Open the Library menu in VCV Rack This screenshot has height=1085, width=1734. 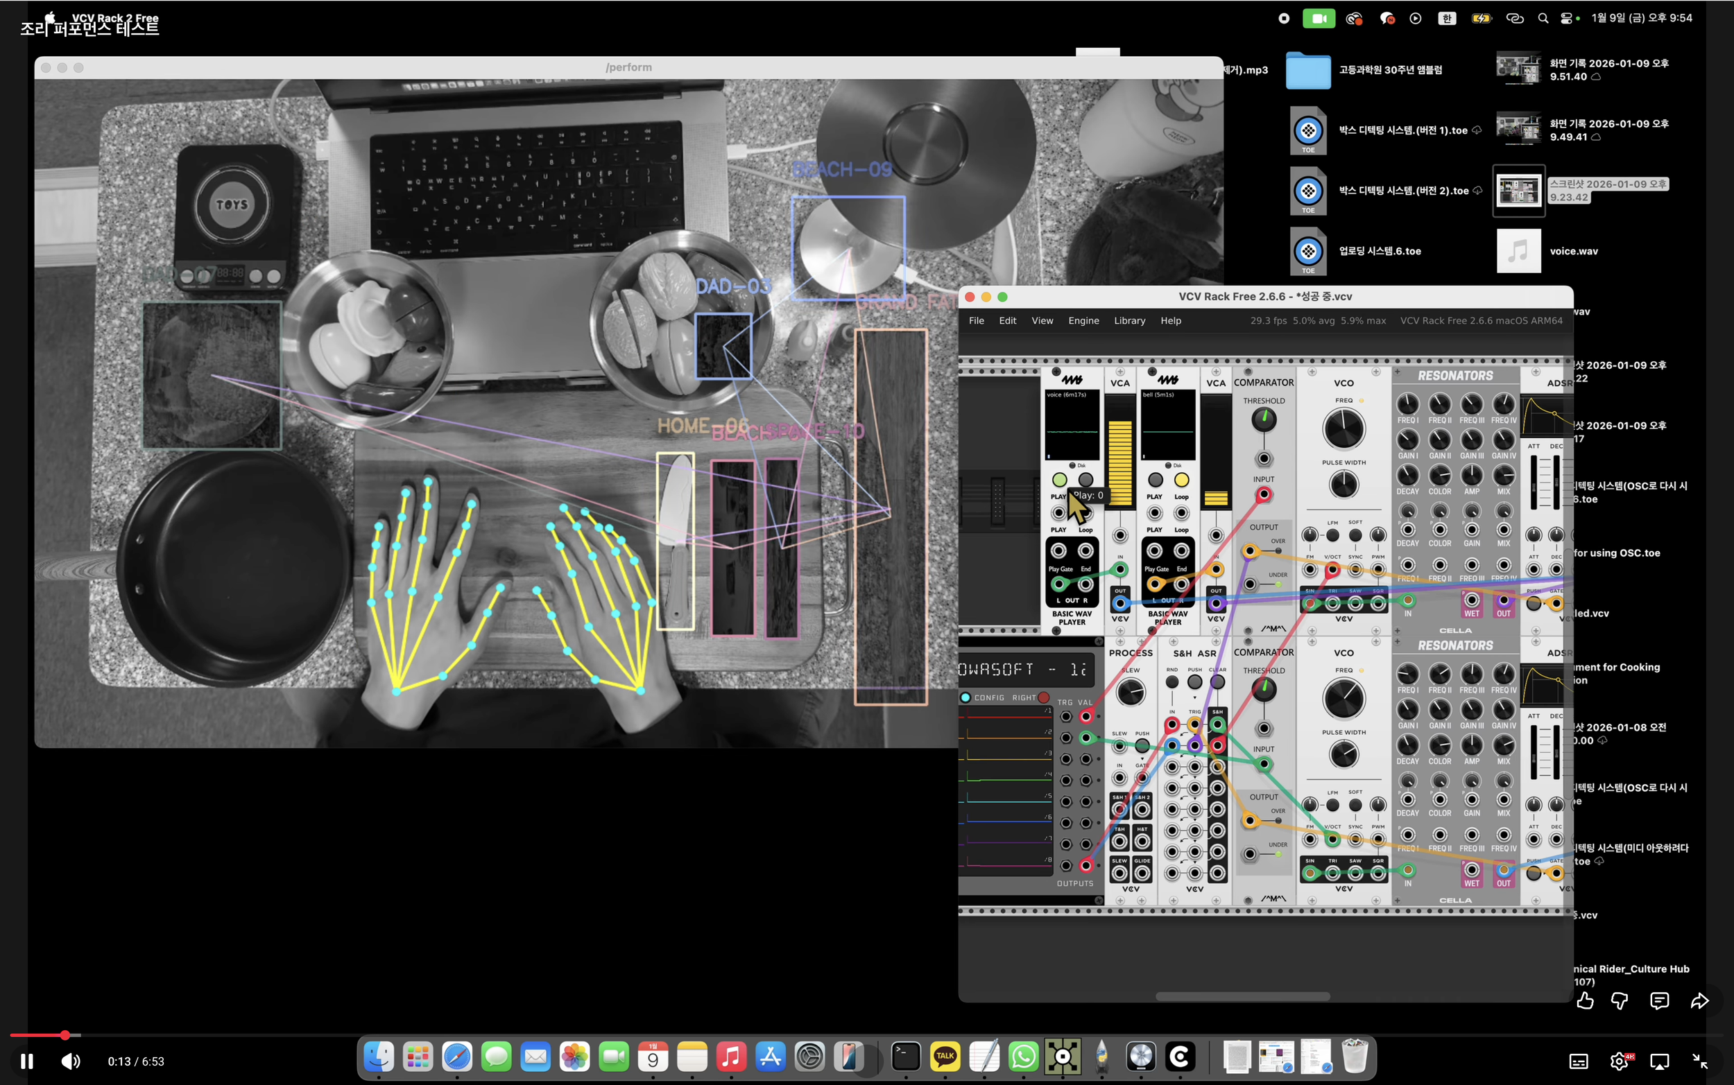pyautogui.click(x=1129, y=321)
